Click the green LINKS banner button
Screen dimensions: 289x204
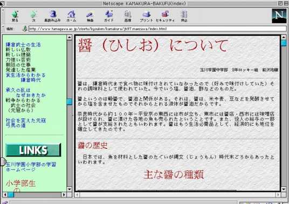coord(33,150)
